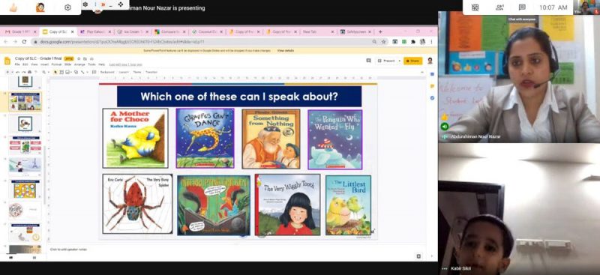600x275 pixels.
Task: Open the Calendar icon in side panel
Action: pos(432,74)
